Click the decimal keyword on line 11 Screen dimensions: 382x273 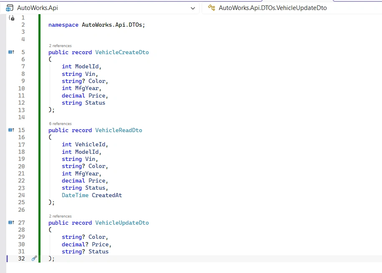(x=73, y=95)
